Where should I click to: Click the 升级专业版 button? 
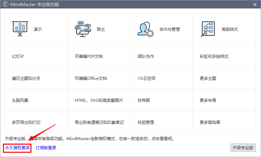coord(243,148)
